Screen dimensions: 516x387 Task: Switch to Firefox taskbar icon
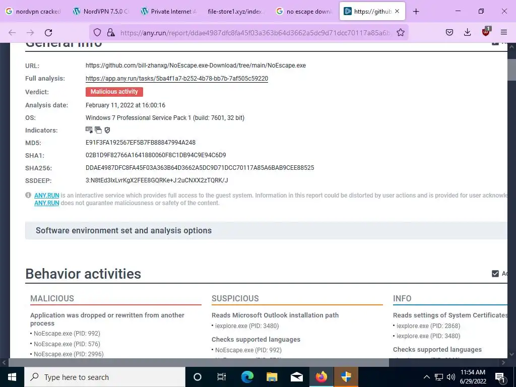tap(321, 377)
